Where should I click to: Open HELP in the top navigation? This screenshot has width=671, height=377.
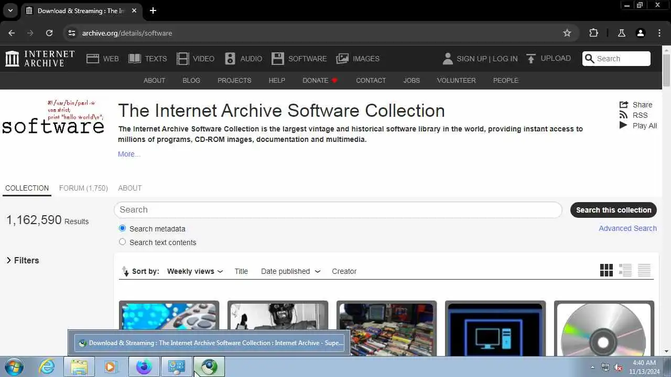pyautogui.click(x=277, y=80)
